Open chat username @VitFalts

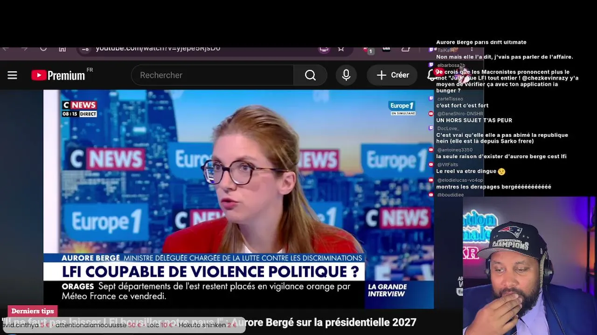pos(448,165)
